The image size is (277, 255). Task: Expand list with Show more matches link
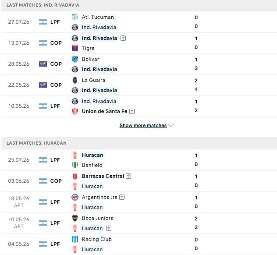click(x=143, y=125)
